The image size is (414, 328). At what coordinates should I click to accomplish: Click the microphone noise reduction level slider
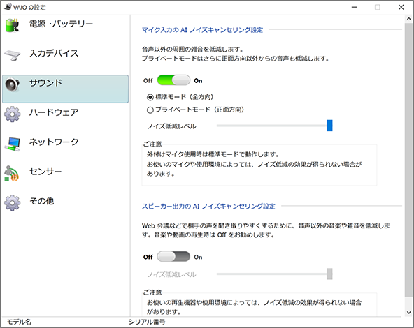[x=274, y=126]
